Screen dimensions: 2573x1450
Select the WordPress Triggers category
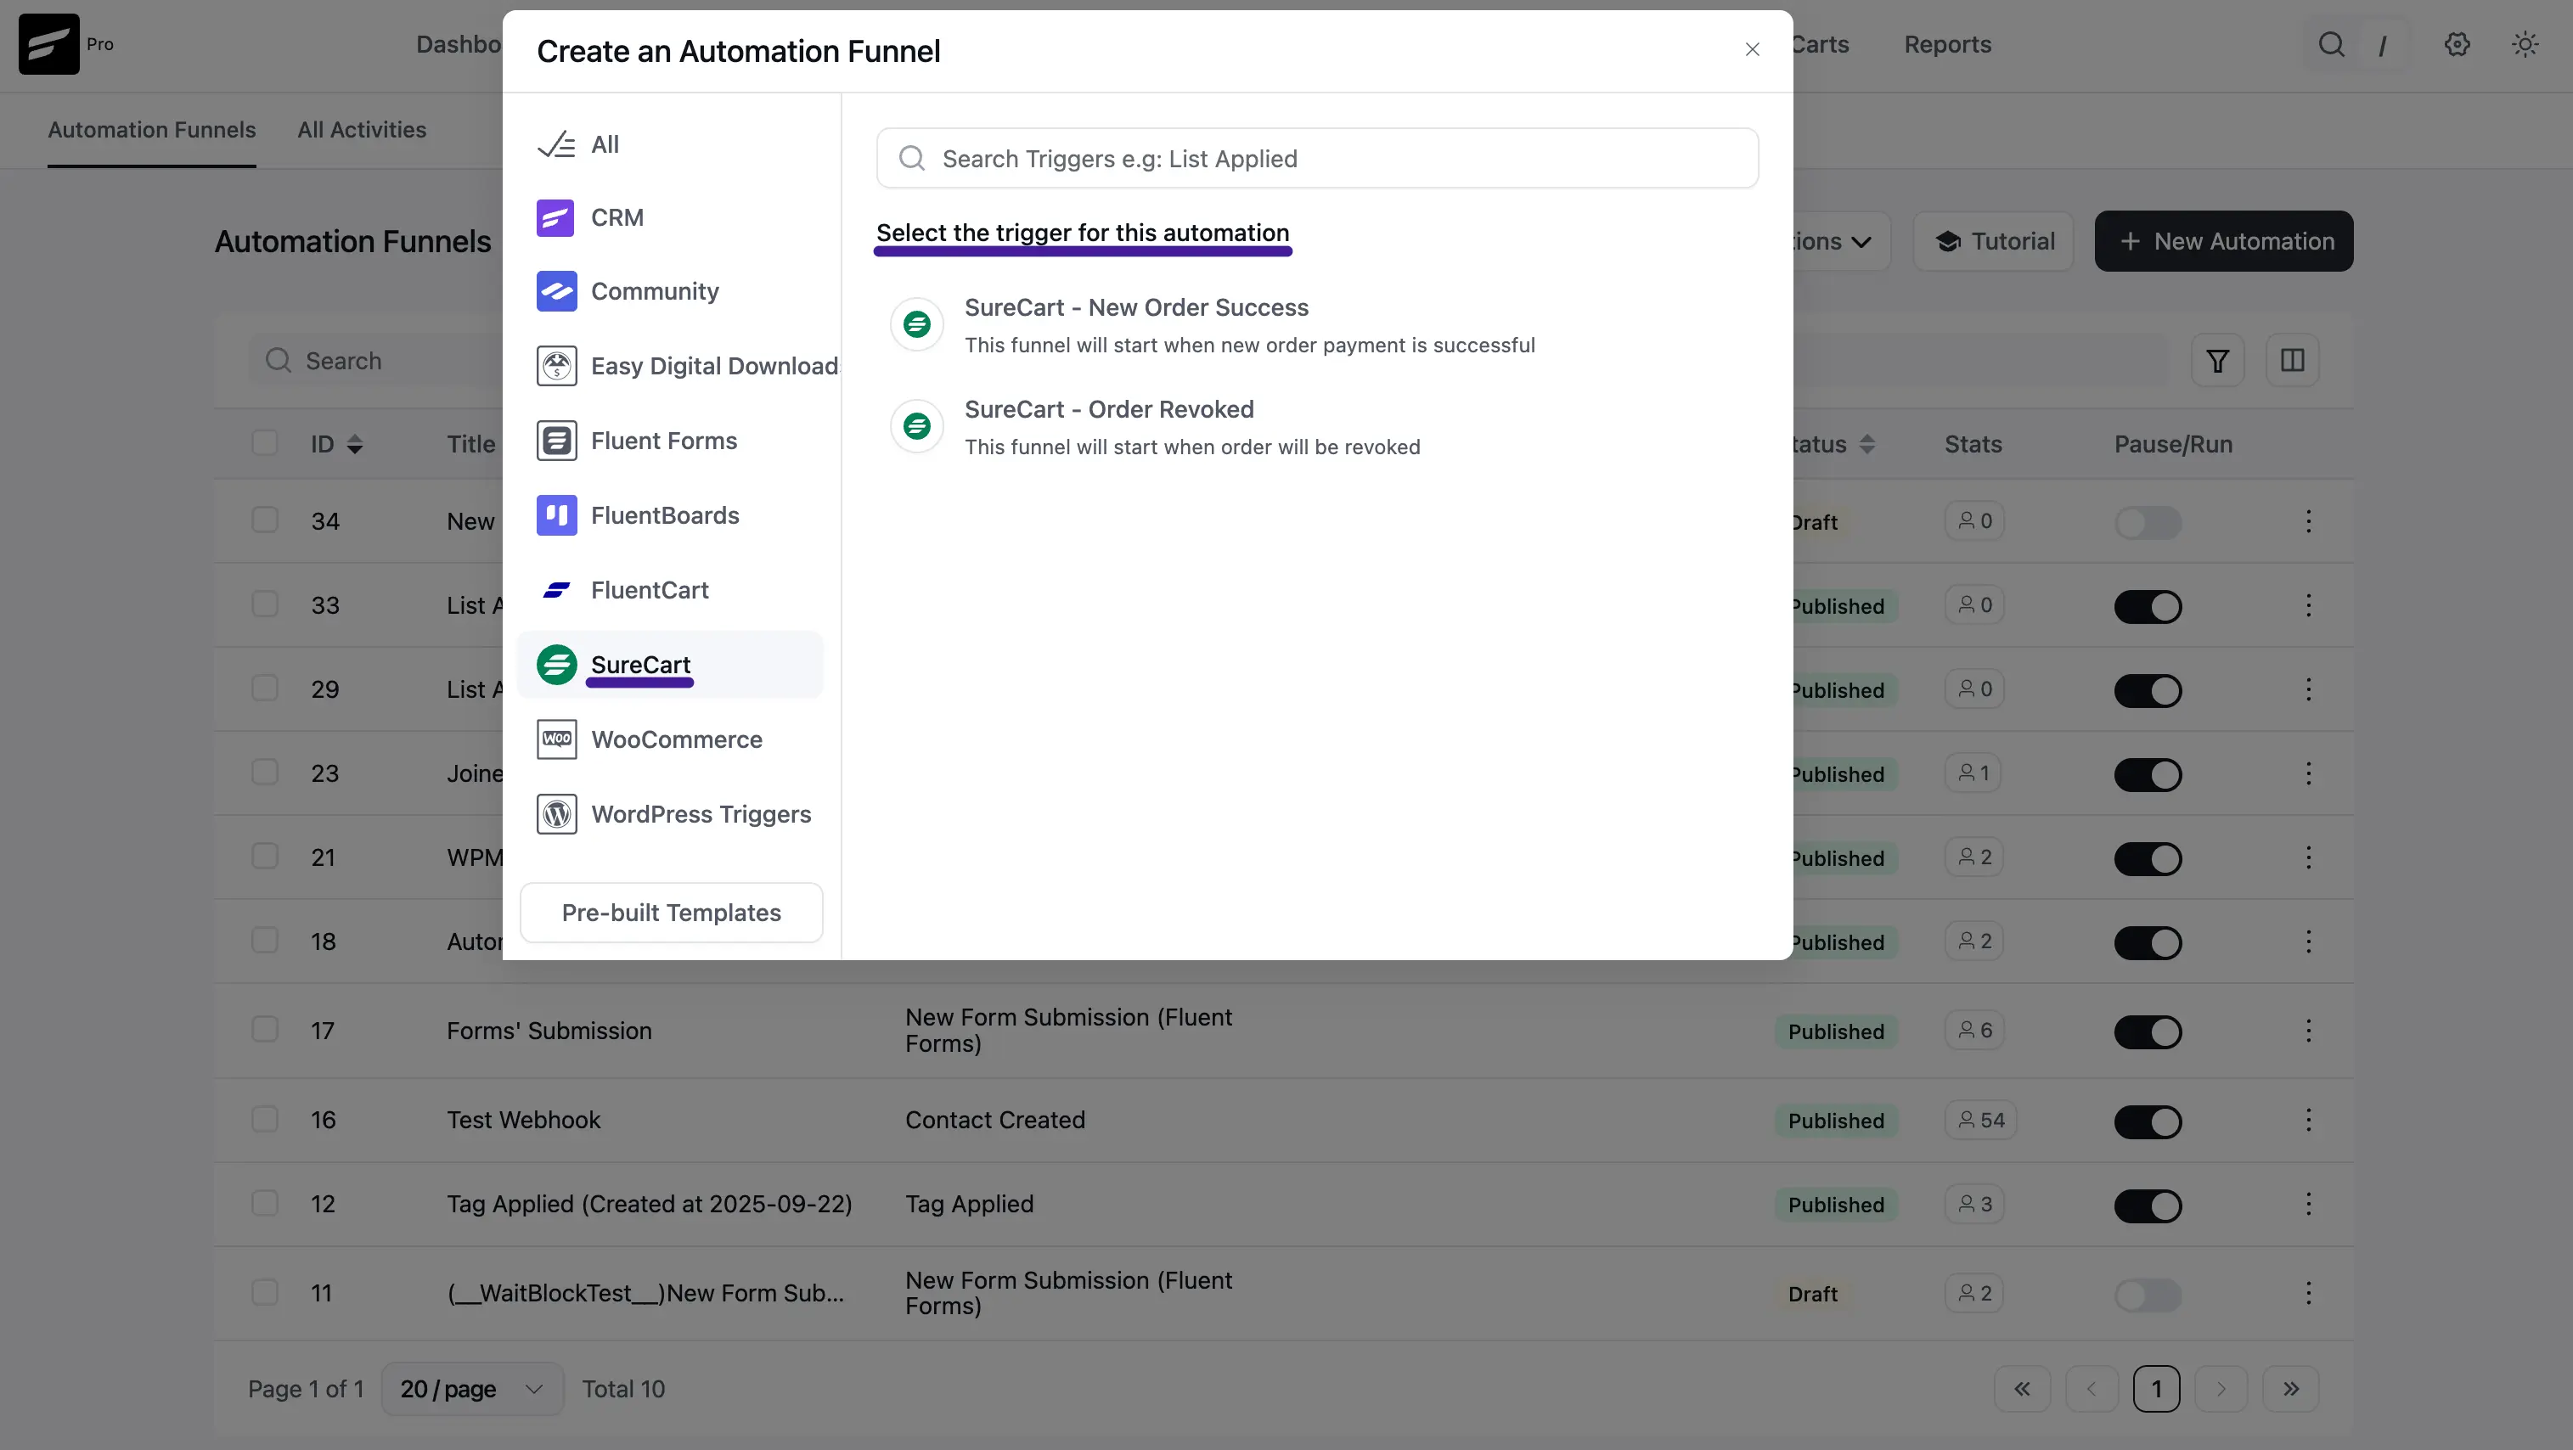(x=670, y=815)
